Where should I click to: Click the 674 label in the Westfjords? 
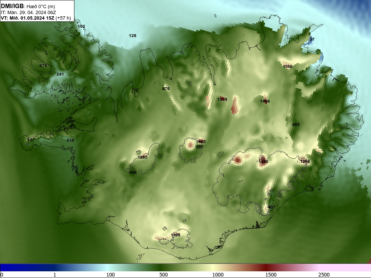coord(43,66)
